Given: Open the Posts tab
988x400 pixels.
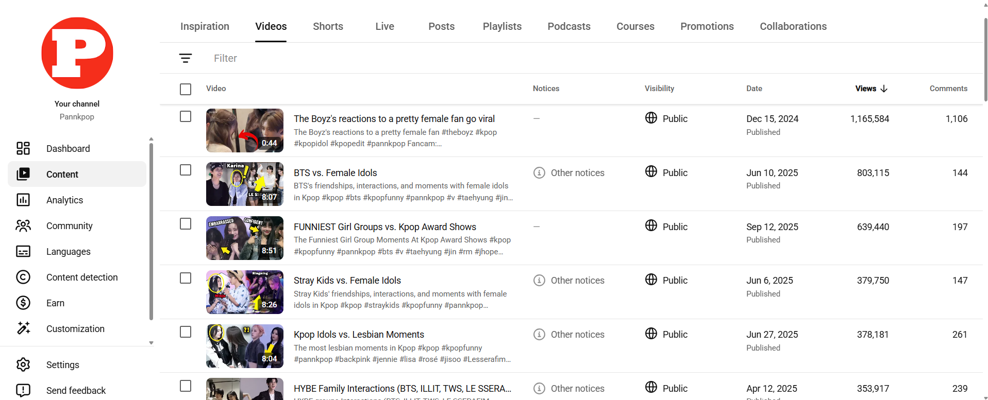Looking at the screenshot, I should click(x=442, y=26).
